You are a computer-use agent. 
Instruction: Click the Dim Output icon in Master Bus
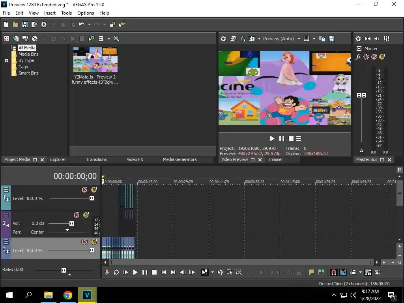click(377, 39)
